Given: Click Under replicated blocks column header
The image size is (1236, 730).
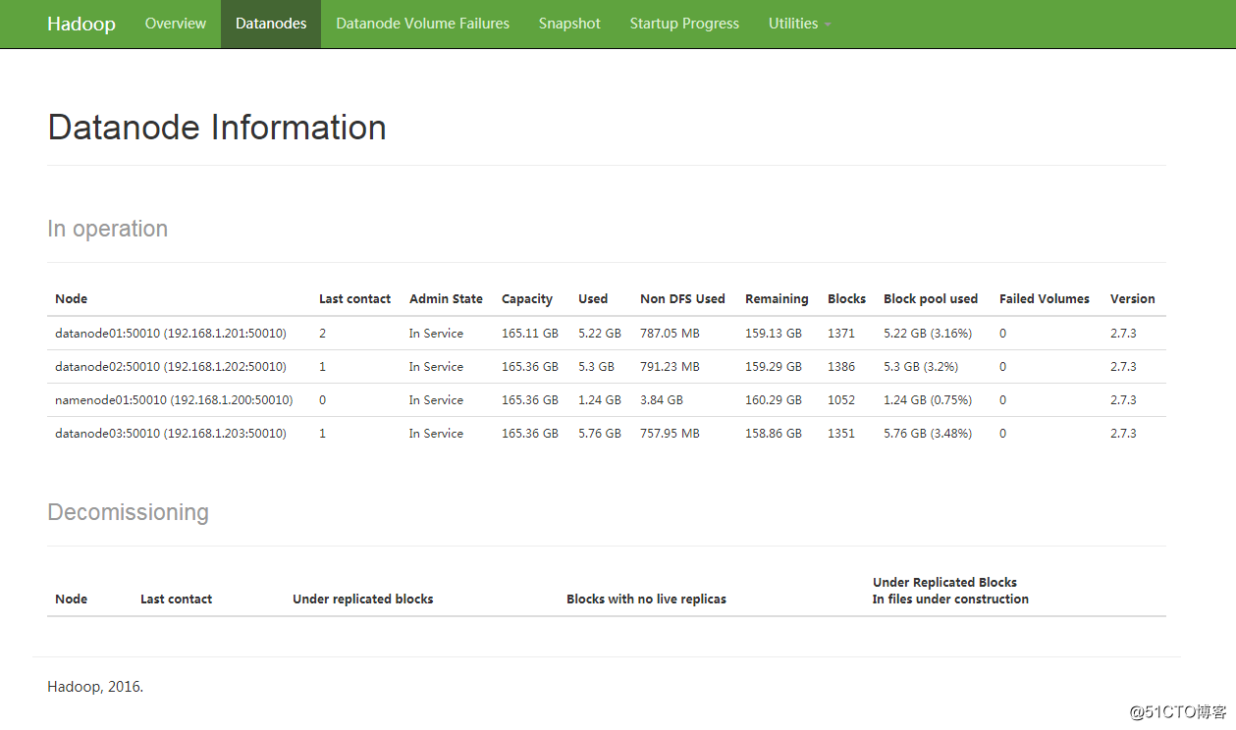Looking at the screenshot, I should point(363,600).
